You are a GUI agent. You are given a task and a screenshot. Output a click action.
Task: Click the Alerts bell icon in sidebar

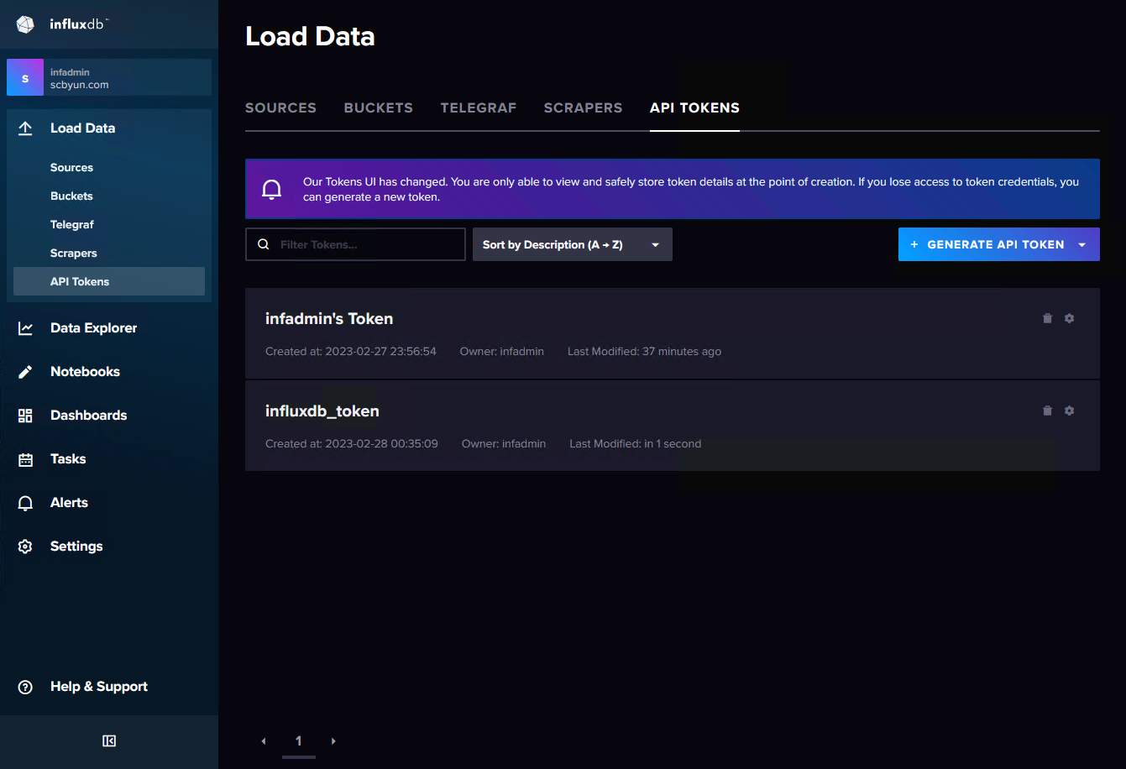click(x=25, y=503)
